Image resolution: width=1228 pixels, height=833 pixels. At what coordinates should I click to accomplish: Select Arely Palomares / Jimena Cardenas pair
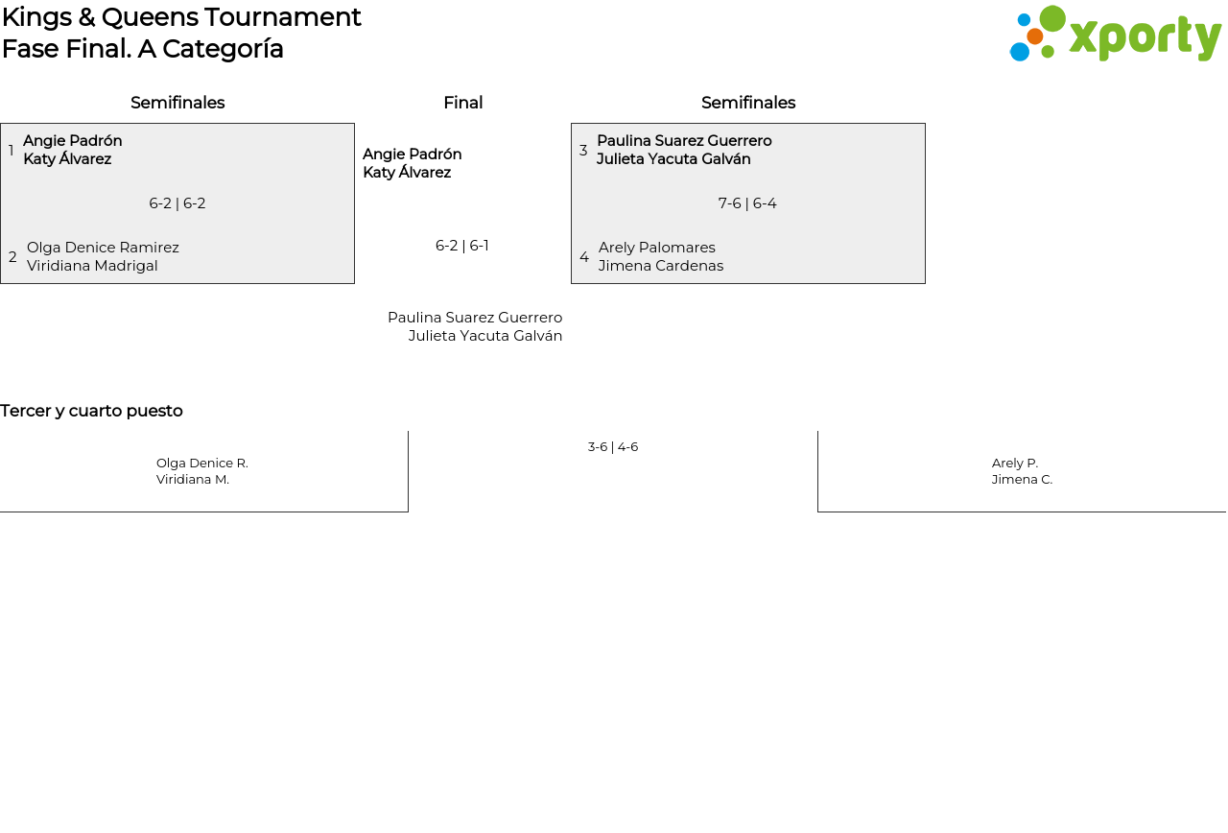tap(661, 256)
